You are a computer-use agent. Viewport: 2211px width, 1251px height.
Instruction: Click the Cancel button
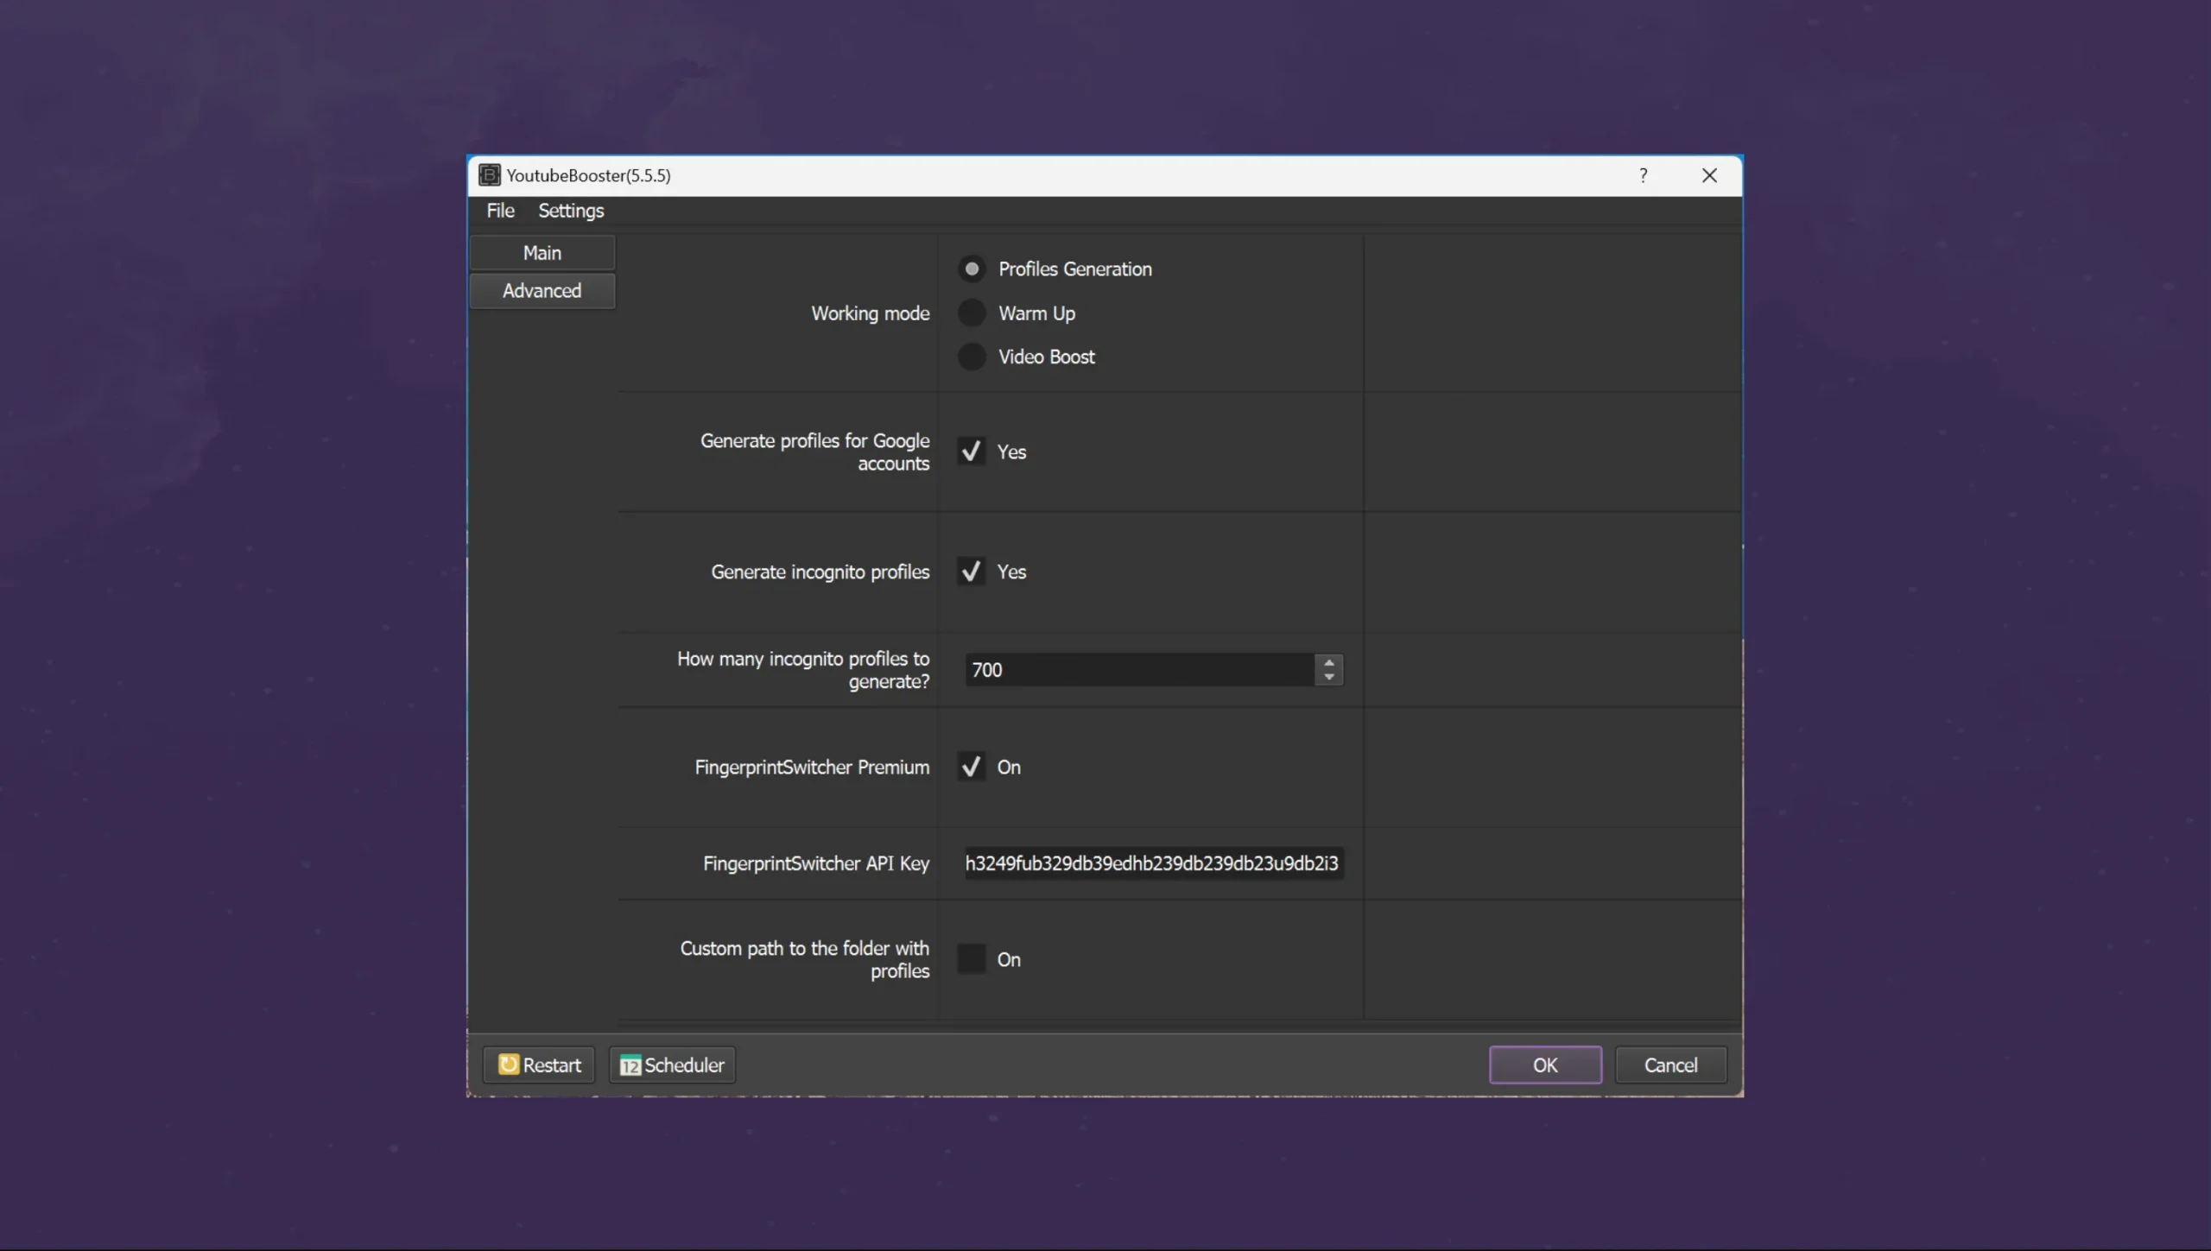(x=1670, y=1065)
